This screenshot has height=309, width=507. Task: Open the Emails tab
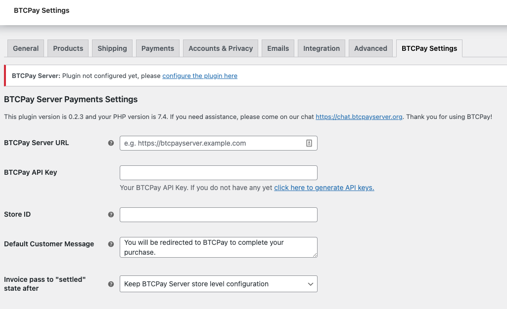[278, 48]
